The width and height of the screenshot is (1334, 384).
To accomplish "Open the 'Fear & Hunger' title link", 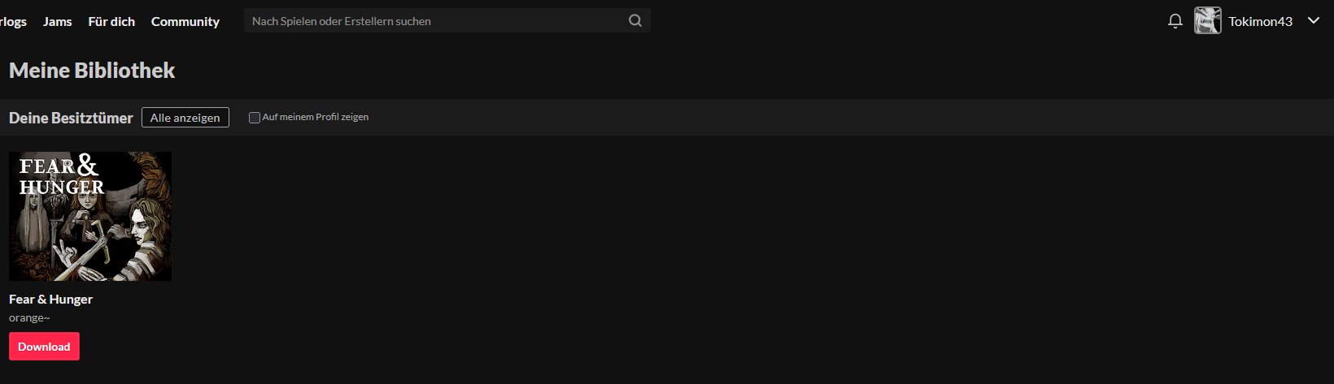I will click(x=50, y=300).
